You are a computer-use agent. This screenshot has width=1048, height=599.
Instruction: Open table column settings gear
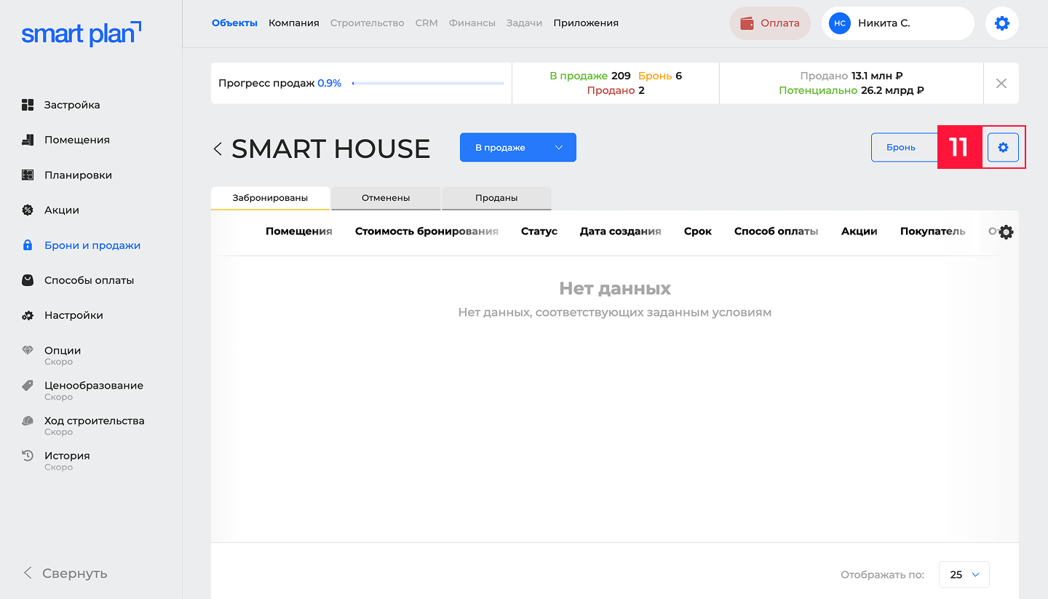coord(1006,232)
